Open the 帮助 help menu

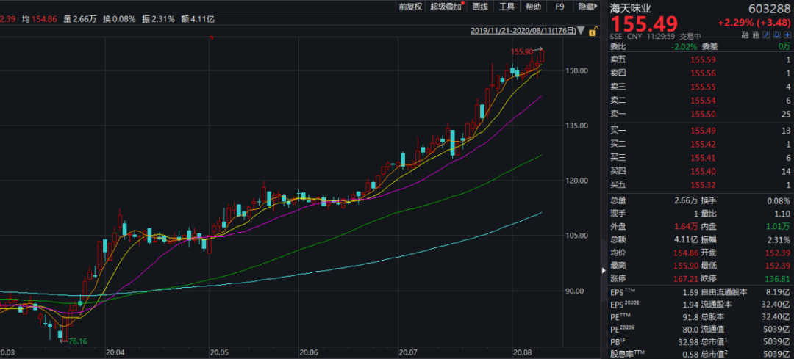[x=533, y=7]
